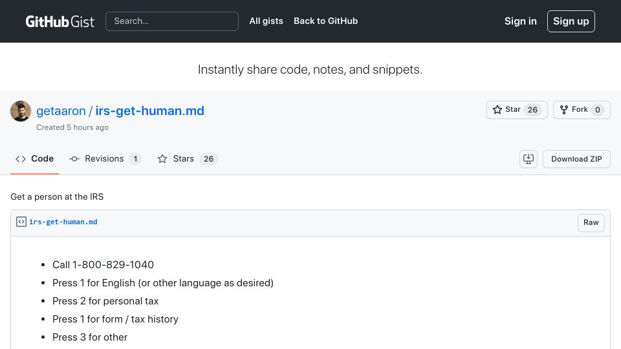Click the Download ZIP button

pyautogui.click(x=576, y=159)
